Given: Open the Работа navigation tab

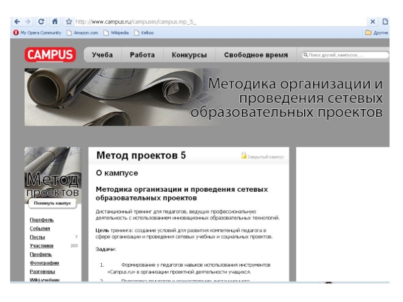Looking at the screenshot, I should (x=142, y=55).
